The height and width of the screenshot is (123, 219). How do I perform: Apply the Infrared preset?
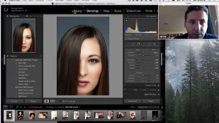(x=22, y=72)
